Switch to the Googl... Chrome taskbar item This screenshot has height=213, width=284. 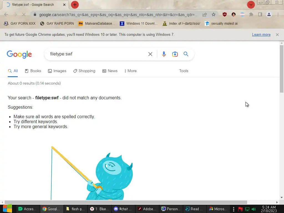pyautogui.click(x=51, y=209)
